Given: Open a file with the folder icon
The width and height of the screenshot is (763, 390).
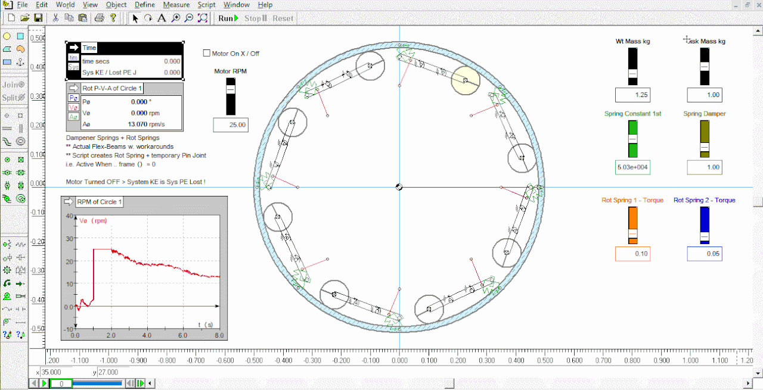Looking at the screenshot, I should click(x=24, y=18).
